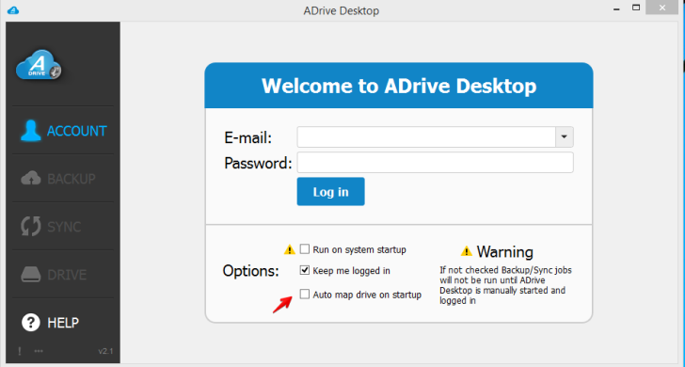This screenshot has height=367, width=685.
Task: Minimize the ADrive Desktop window
Action: tap(617, 9)
